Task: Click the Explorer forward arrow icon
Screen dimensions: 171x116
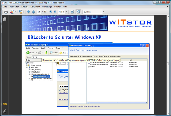Action: click(40, 53)
